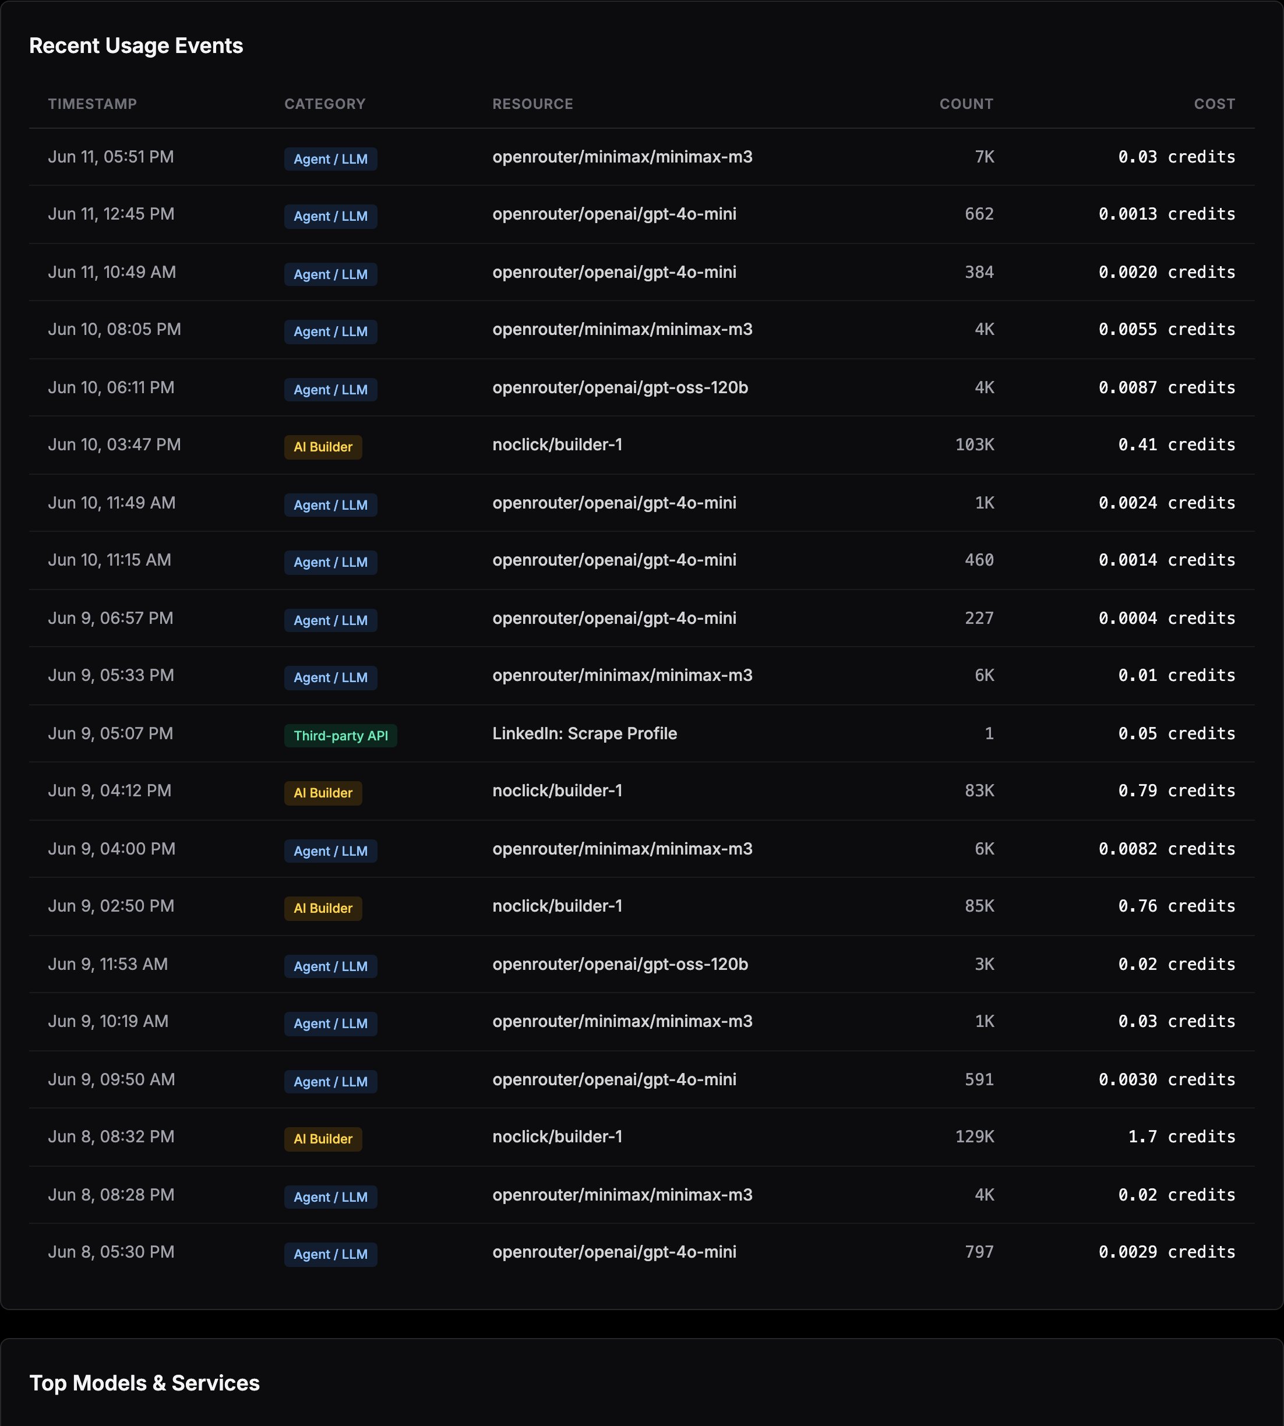Click the 0.0024 credits cost cell
This screenshot has width=1284, height=1426.
click(x=1167, y=503)
